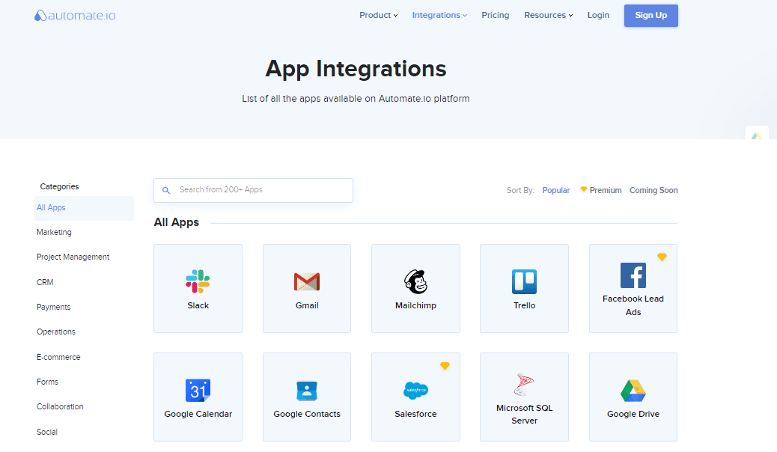Select the Google Calendar icon
Screen dimensions: 777x452
[x=198, y=391]
